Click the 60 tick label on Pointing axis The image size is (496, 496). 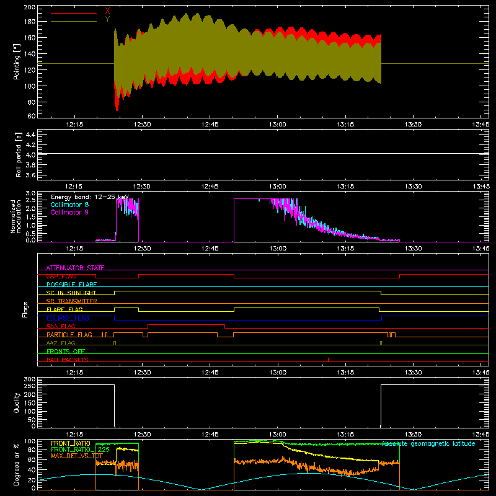click(x=32, y=116)
